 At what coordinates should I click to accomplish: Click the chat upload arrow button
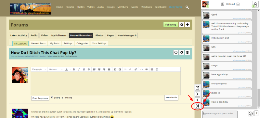256,113
